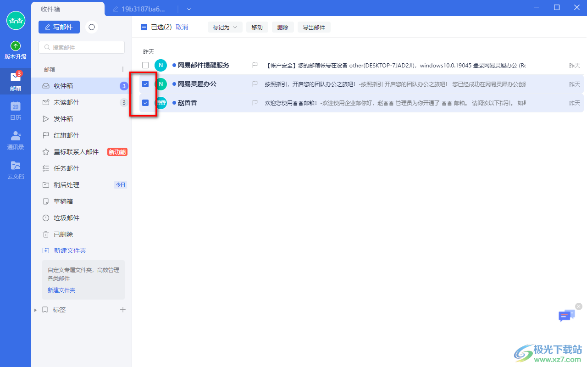587x367 pixels.
Task: Flag the 赵香香 email
Action: tap(255, 103)
